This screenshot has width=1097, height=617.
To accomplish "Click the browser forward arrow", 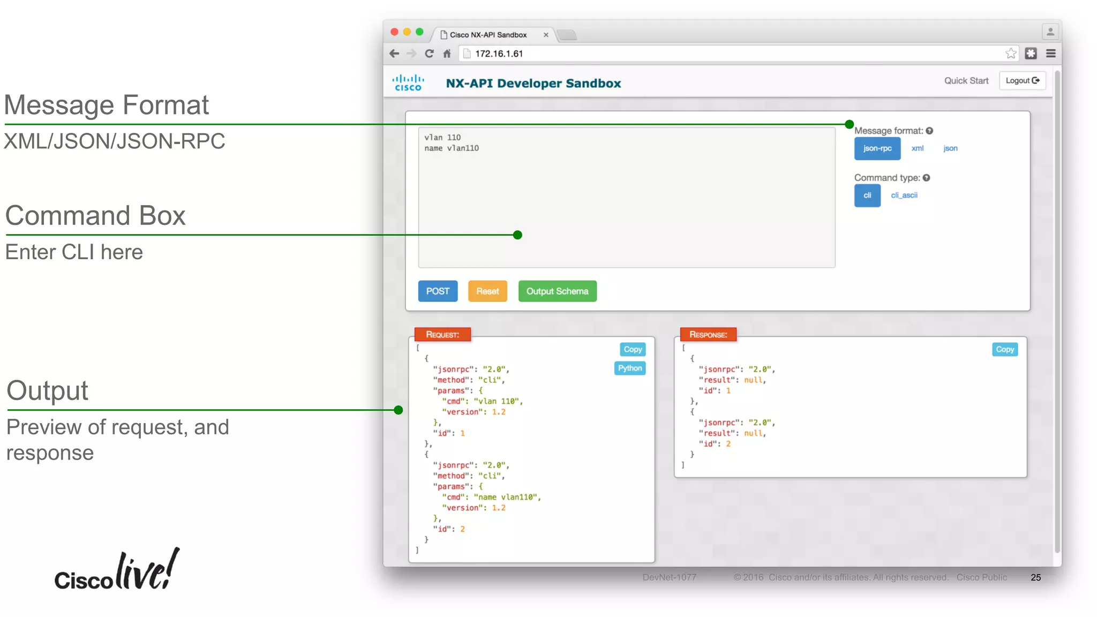I will click(411, 54).
